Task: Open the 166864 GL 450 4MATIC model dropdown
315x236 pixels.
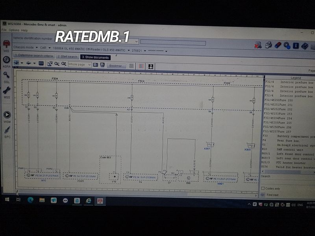Action: pyautogui.click(x=129, y=50)
